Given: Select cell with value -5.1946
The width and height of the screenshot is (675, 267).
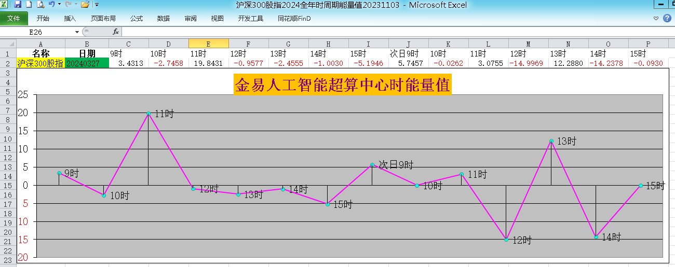Looking at the screenshot, I should point(368,63).
